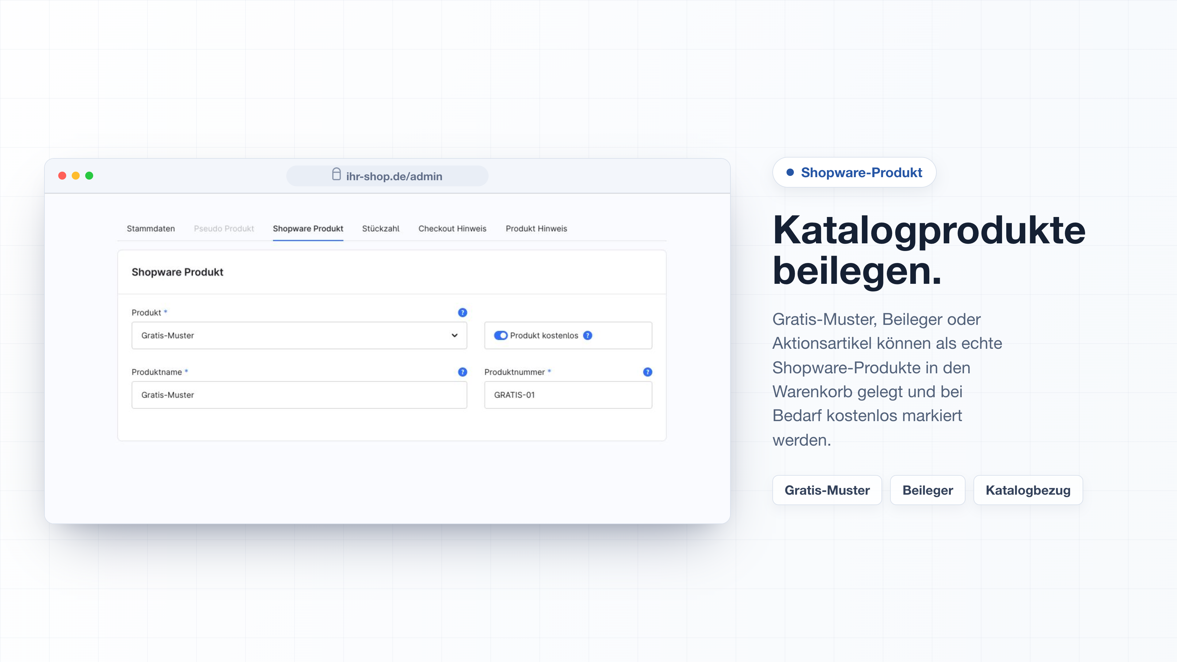Click help icon next to Produkt kostenlos
The height and width of the screenshot is (662, 1177).
point(588,335)
